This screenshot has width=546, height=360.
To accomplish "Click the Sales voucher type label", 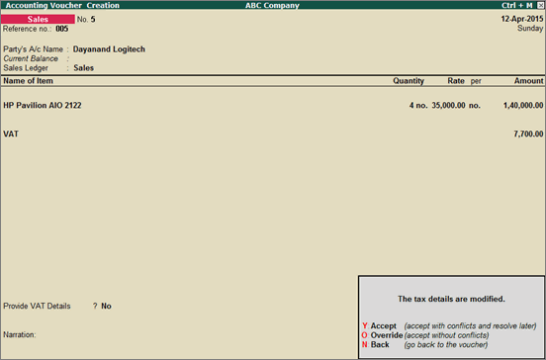I will (x=38, y=19).
